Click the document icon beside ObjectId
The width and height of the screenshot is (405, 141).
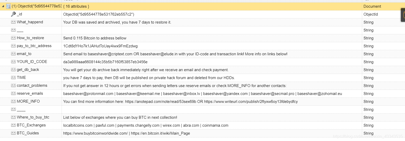pos(8,6)
